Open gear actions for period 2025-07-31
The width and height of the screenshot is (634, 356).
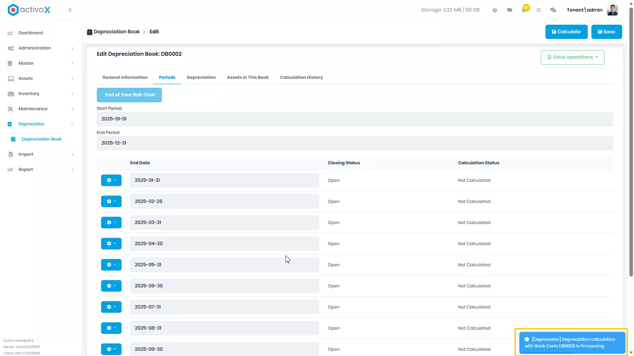coord(111,307)
